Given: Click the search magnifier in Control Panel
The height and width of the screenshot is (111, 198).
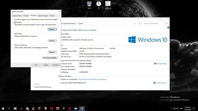Looking at the screenshot, I should tap(166, 23).
